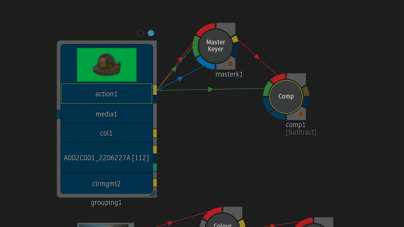Select the Comp node circle
404x227 pixels.
pyautogui.click(x=286, y=96)
